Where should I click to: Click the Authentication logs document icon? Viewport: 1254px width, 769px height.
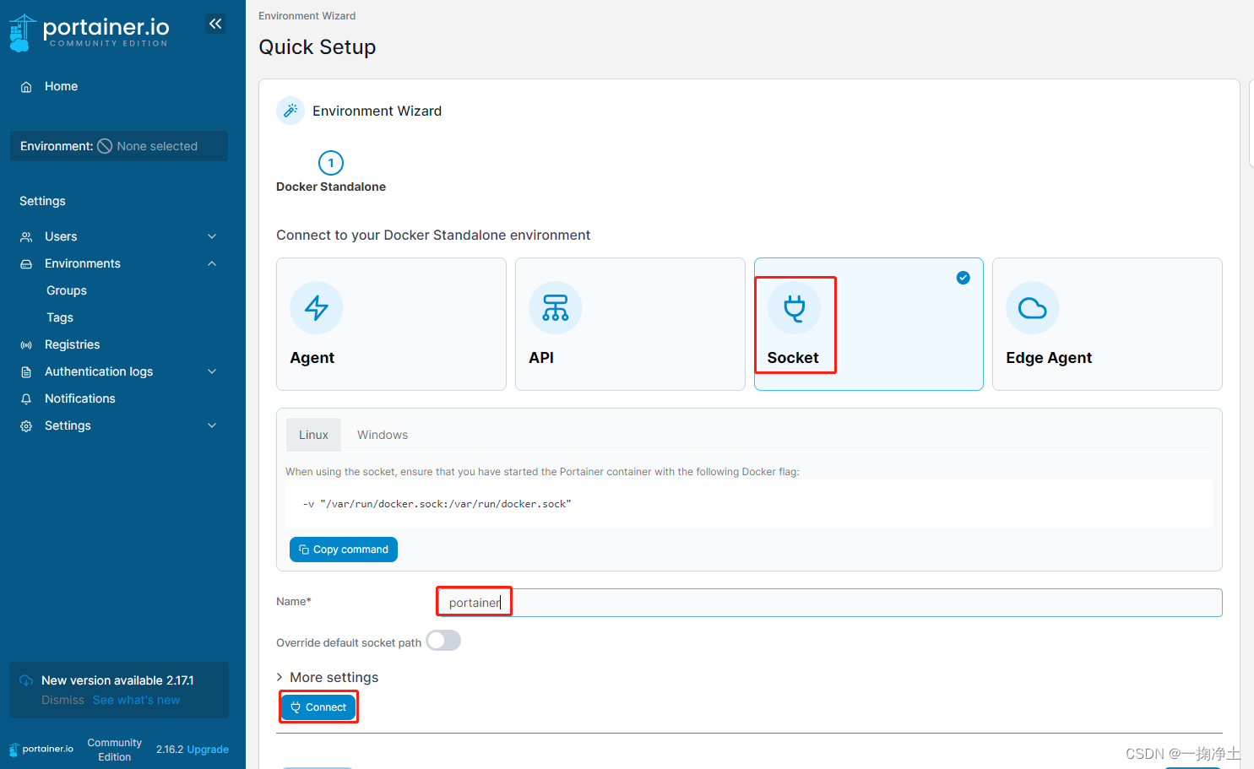coord(26,372)
